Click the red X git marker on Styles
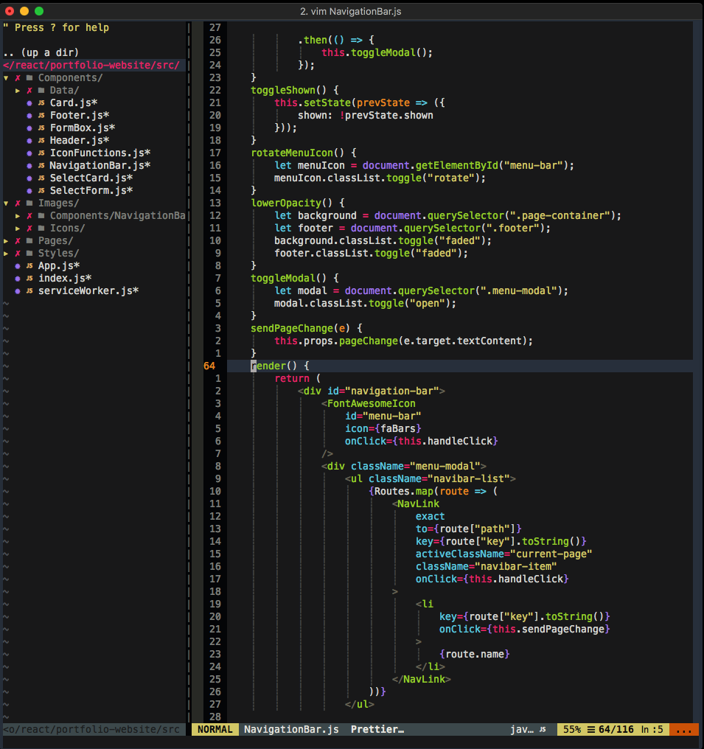704x749 pixels. (x=18, y=253)
